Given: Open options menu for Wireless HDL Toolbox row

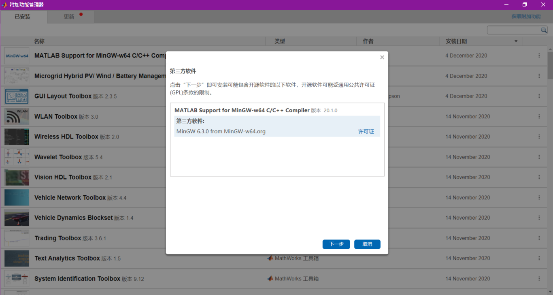Looking at the screenshot, I should pos(539,137).
